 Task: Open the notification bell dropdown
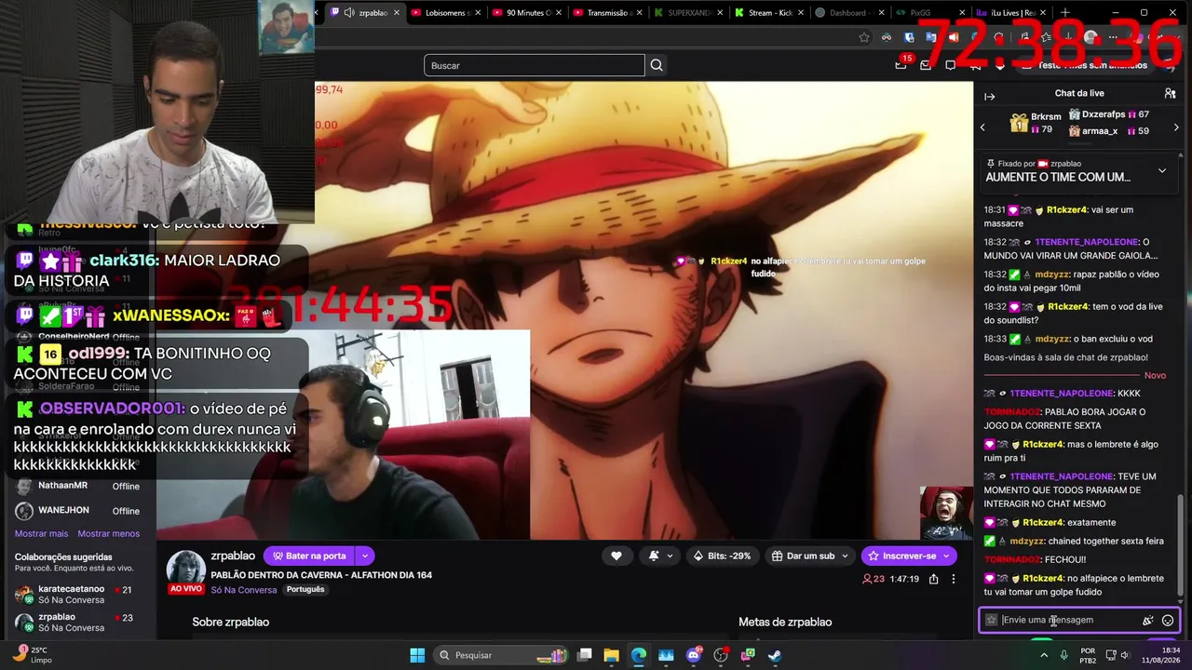pyautogui.click(x=659, y=556)
